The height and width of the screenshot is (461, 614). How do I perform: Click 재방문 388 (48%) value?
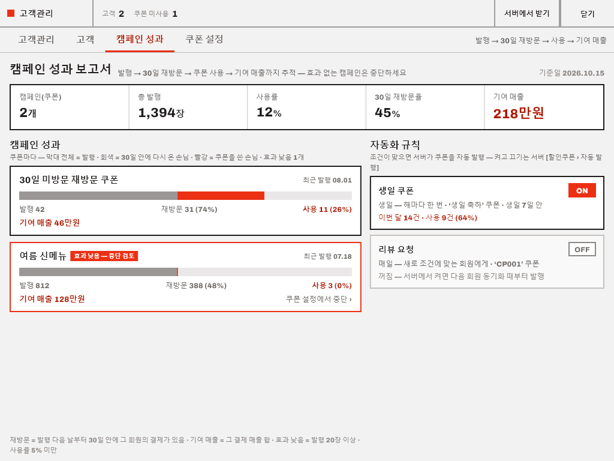point(196,286)
